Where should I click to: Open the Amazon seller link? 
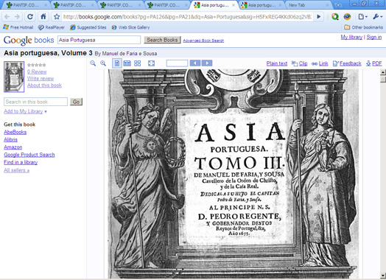coord(13,147)
